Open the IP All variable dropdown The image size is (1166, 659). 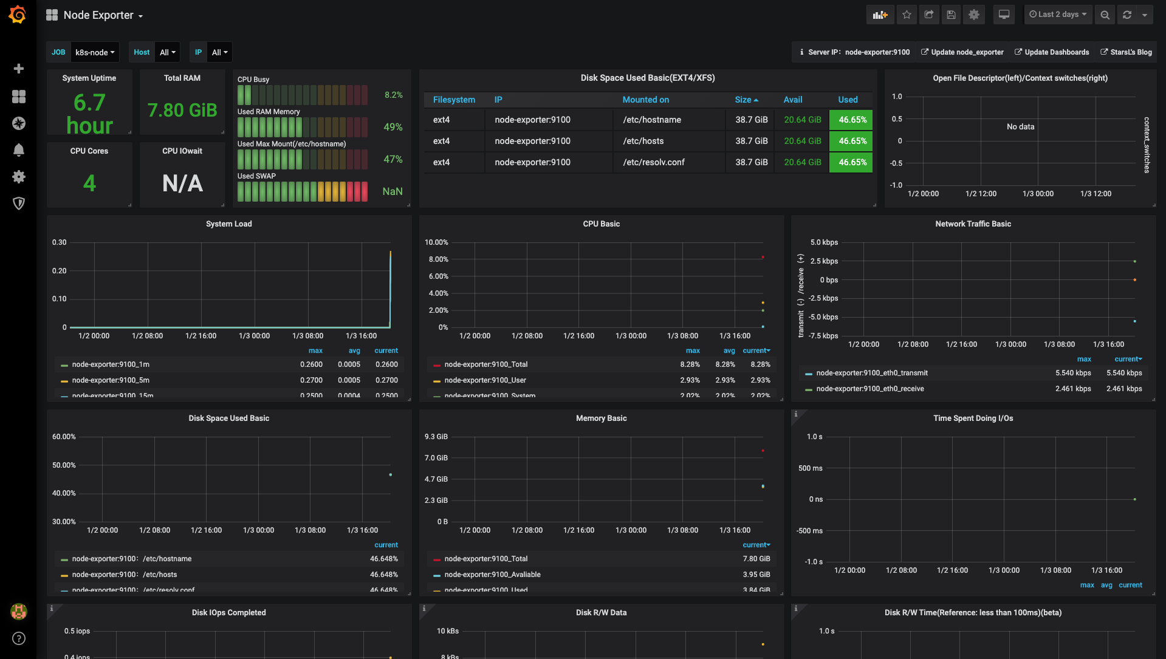(x=220, y=52)
